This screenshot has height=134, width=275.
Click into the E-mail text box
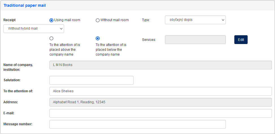pyautogui.click(x=160, y=113)
